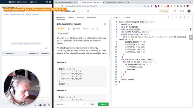Viewport: 193px width, 108px height.
Task: Click the editor bookmark icon
Action: pyautogui.click(x=168, y=17)
